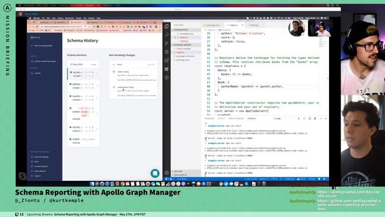
Task: Open the PROBLEMS panel tab
Action: click(209, 119)
